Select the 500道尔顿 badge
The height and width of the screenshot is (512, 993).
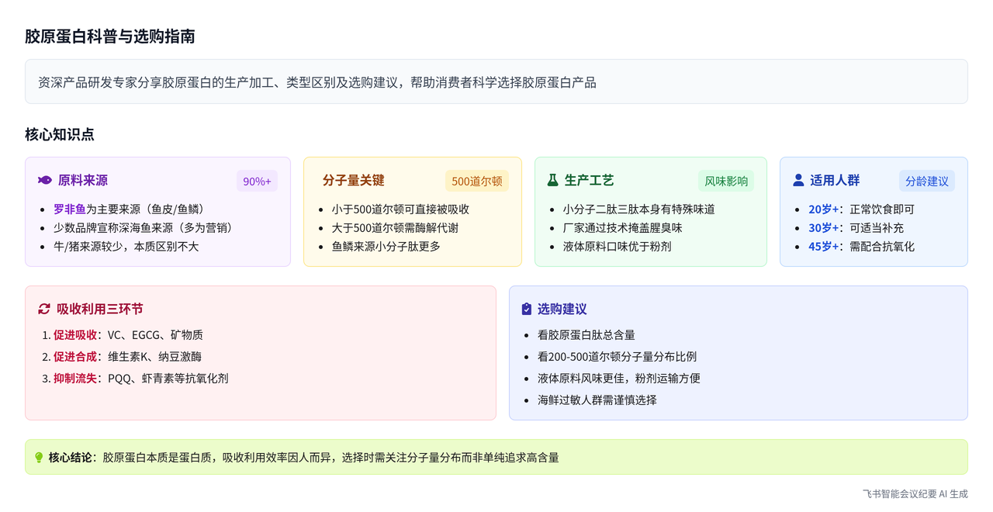pos(476,181)
